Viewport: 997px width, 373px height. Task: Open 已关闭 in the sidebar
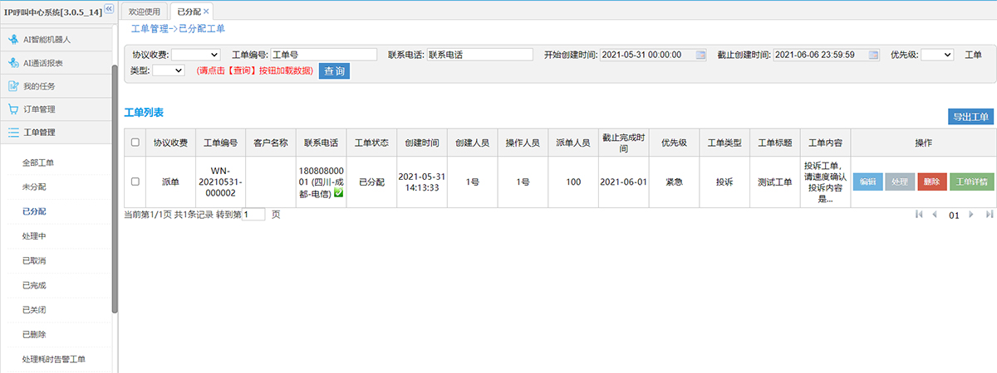34,310
